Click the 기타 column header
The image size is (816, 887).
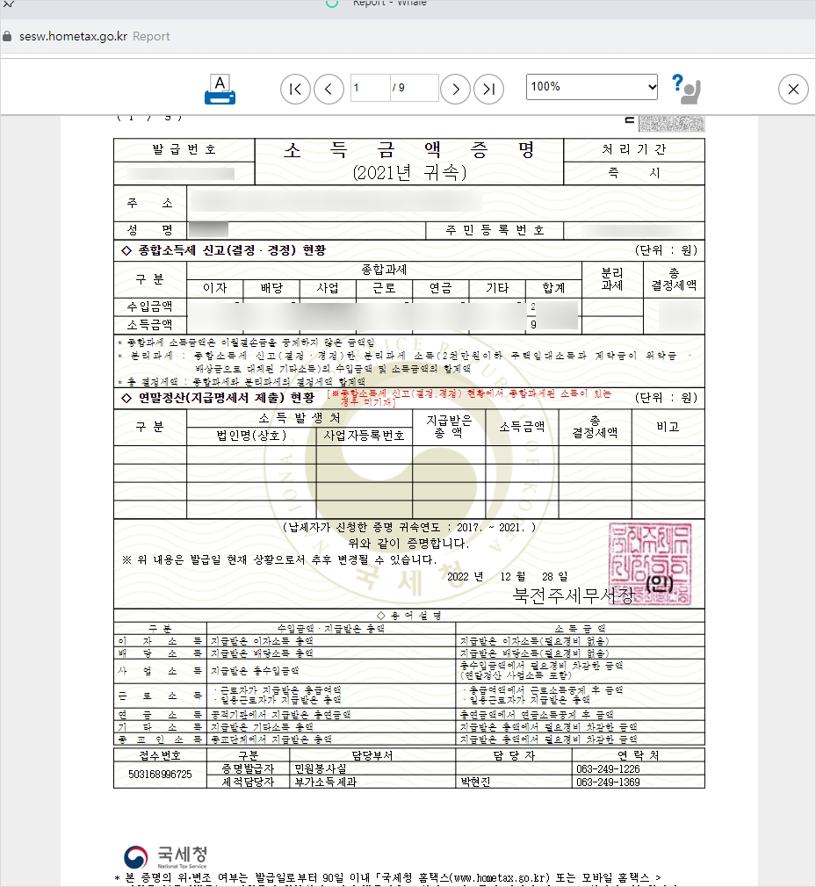pyautogui.click(x=497, y=289)
